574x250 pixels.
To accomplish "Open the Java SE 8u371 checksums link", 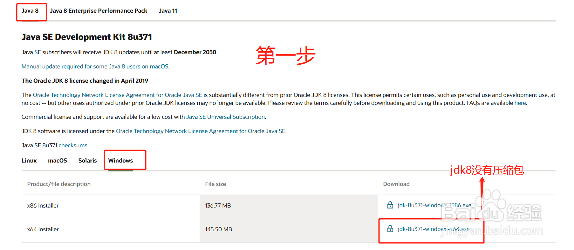I will [x=73, y=145].
